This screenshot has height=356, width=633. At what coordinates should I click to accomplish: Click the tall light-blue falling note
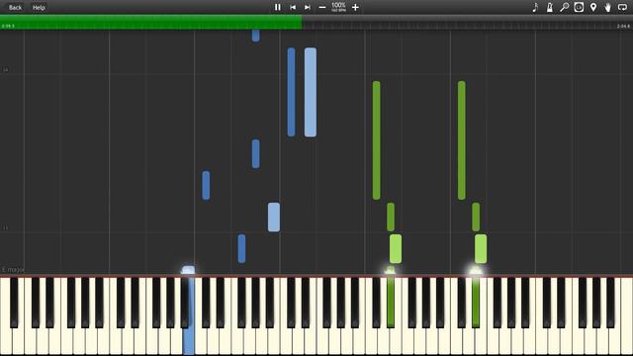[311, 92]
